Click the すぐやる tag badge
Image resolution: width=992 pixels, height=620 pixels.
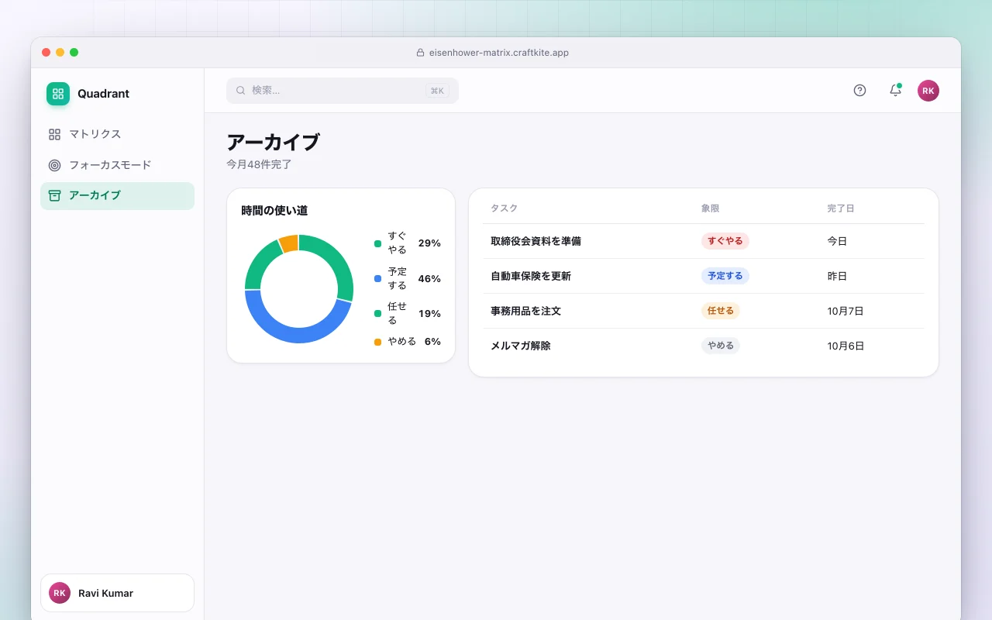tap(725, 241)
